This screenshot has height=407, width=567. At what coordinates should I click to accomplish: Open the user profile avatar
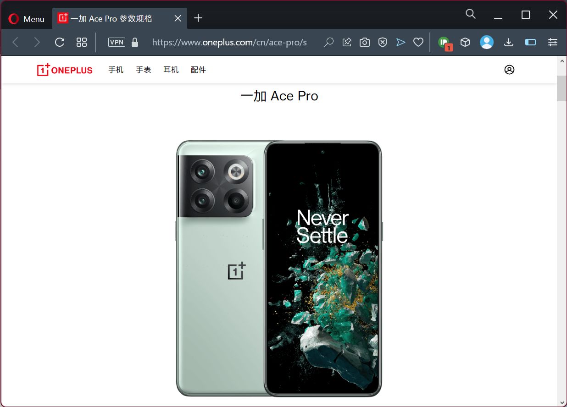(487, 42)
